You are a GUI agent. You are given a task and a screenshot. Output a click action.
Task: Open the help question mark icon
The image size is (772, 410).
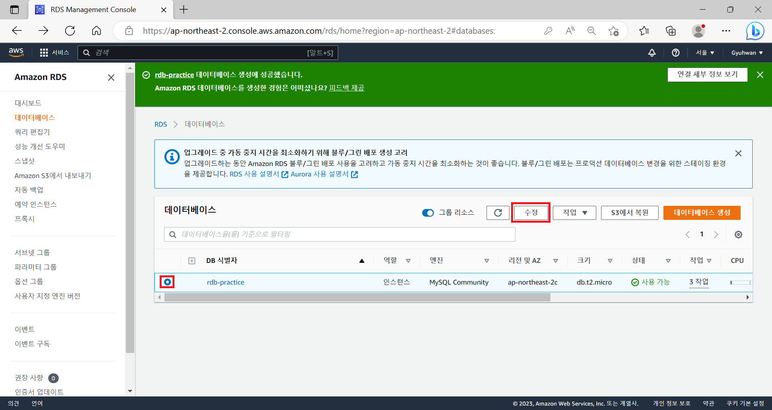click(675, 53)
